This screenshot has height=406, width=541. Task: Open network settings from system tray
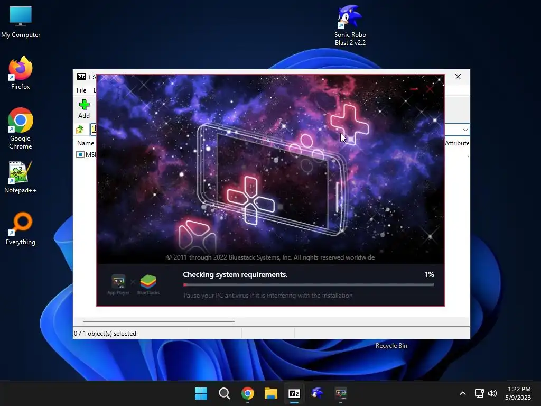click(x=479, y=393)
